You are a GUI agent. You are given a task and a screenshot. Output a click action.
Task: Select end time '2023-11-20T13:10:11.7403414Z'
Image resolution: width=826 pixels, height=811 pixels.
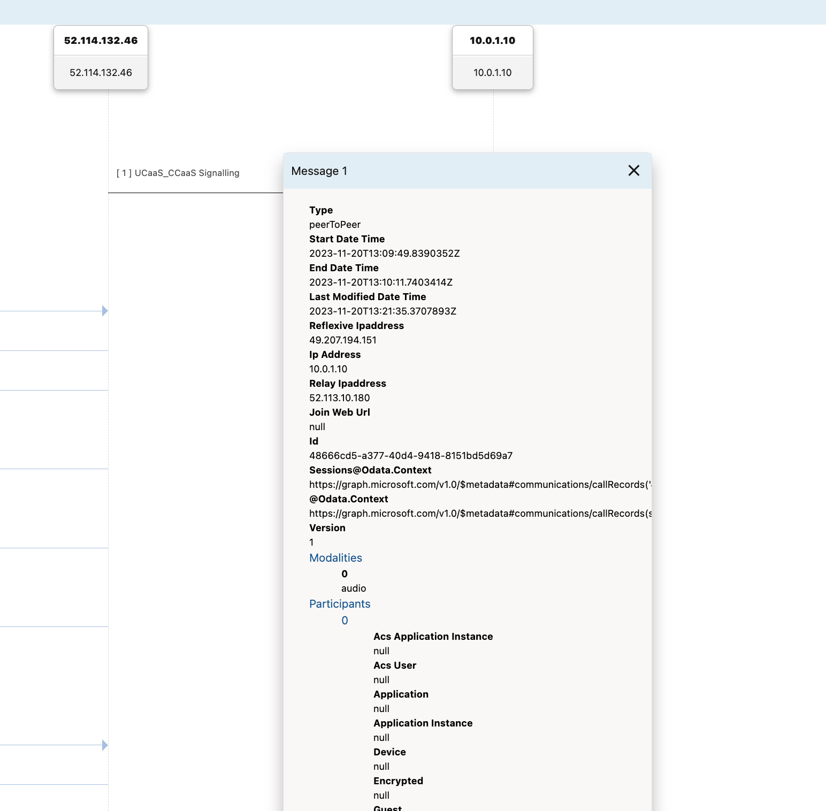pyautogui.click(x=381, y=282)
